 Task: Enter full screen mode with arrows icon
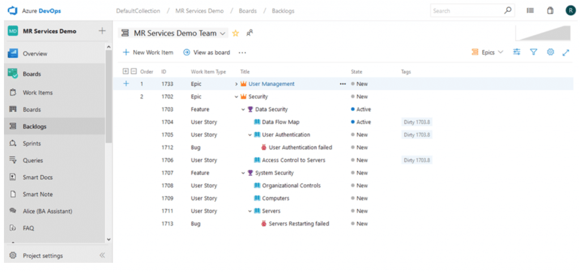[x=566, y=53]
